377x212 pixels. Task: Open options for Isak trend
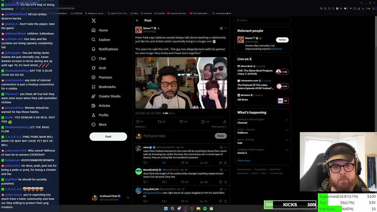coord(287,140)
